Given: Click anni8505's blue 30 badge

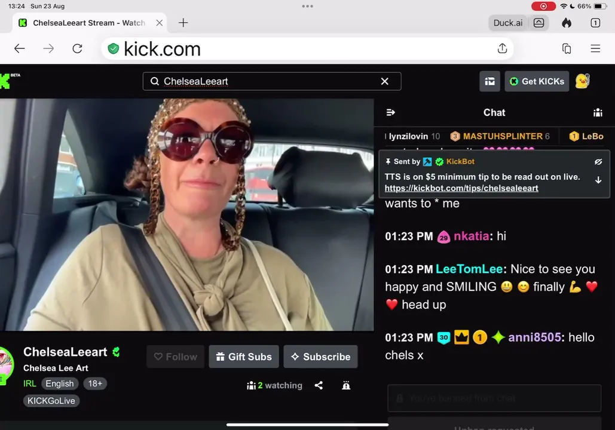Looking at the screenshot, I should pyautogui.click(x=443, y=337).
